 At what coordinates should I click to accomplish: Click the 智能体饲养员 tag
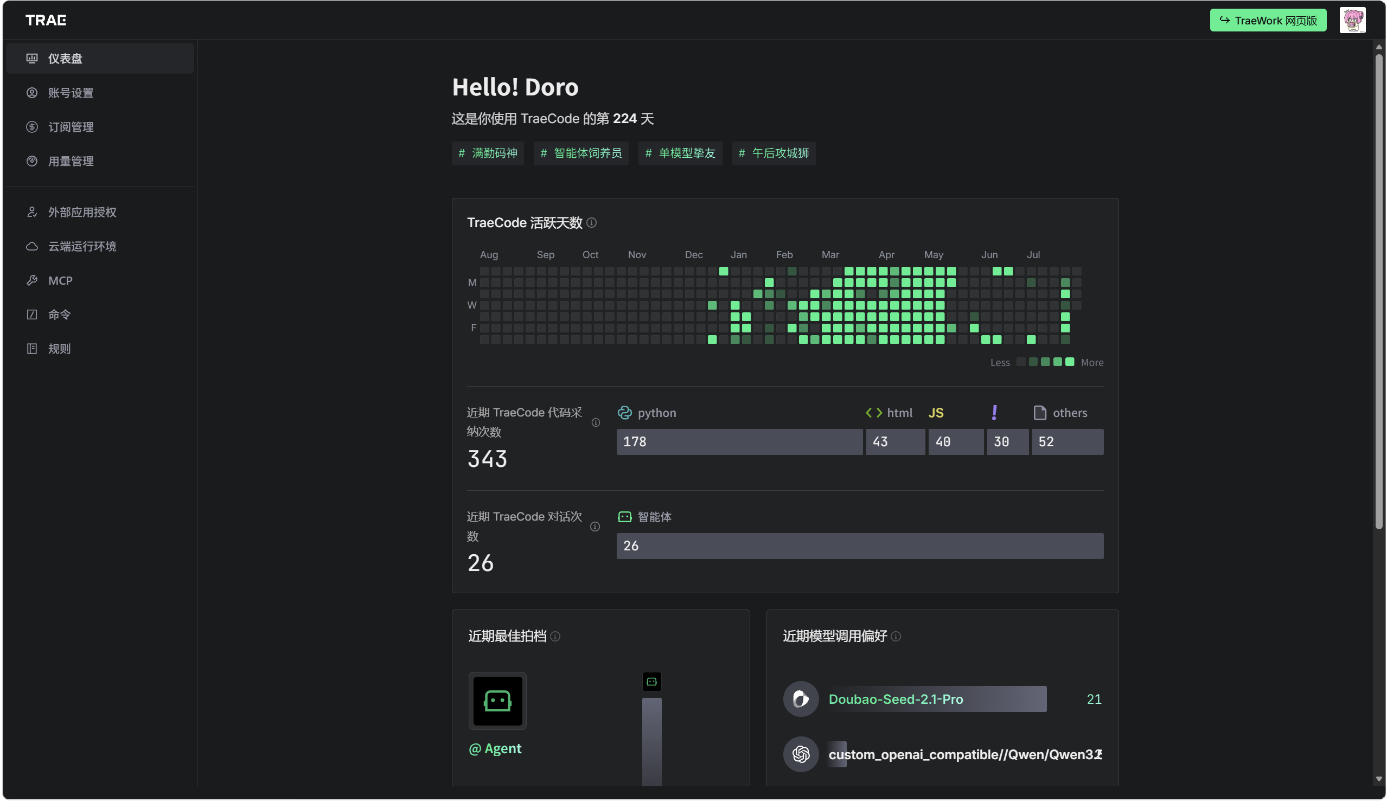click(x=580, y=153)
